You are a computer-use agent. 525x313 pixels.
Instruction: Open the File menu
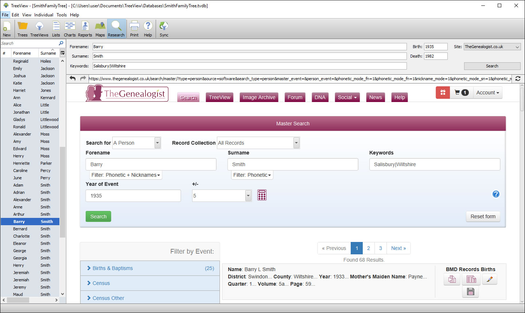pos(5,15)
